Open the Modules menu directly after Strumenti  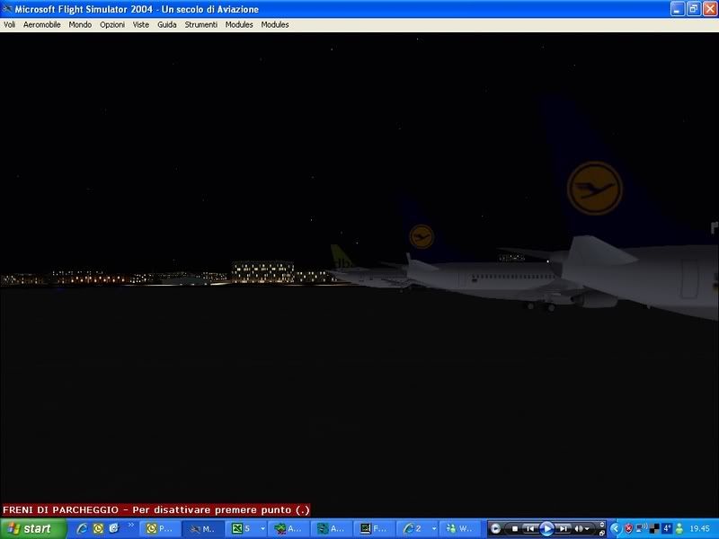tap(239, 25)
